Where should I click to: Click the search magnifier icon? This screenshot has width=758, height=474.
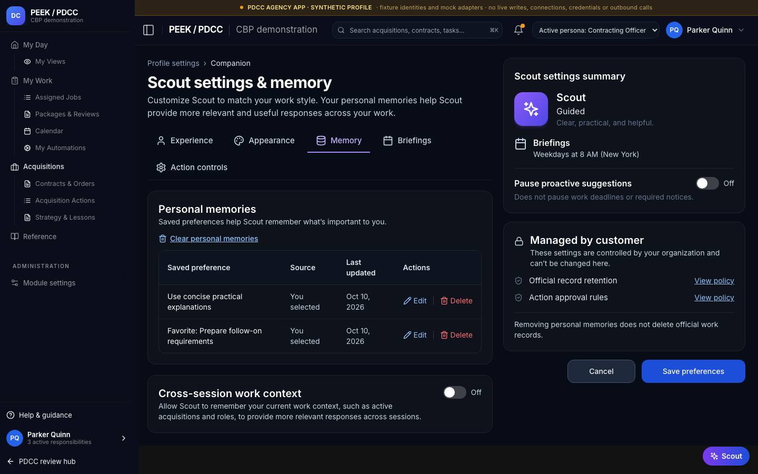pyautogui.click(x=342, y=30)
